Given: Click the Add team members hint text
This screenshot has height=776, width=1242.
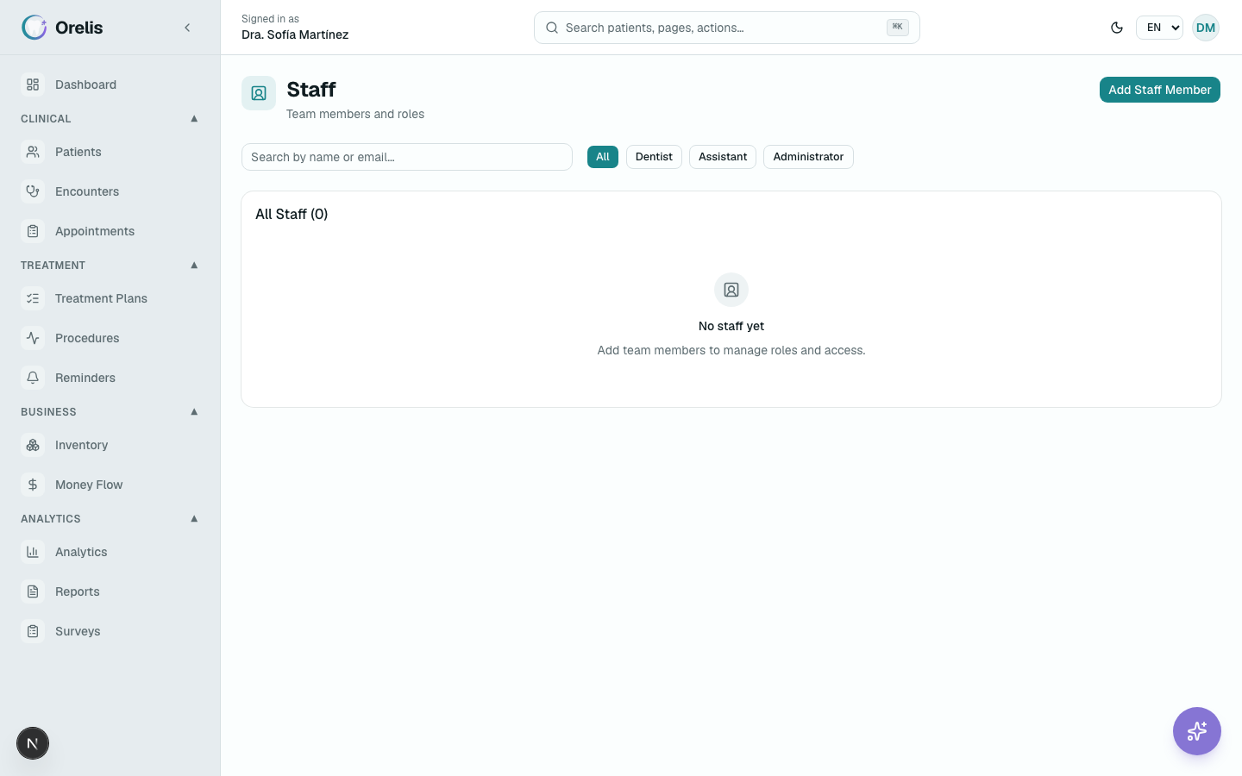Looking at the screenshot, I should point(731,350).
